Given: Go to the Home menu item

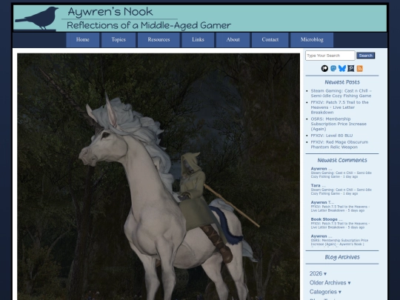Looking at the screenshot, I should [83, 40].
